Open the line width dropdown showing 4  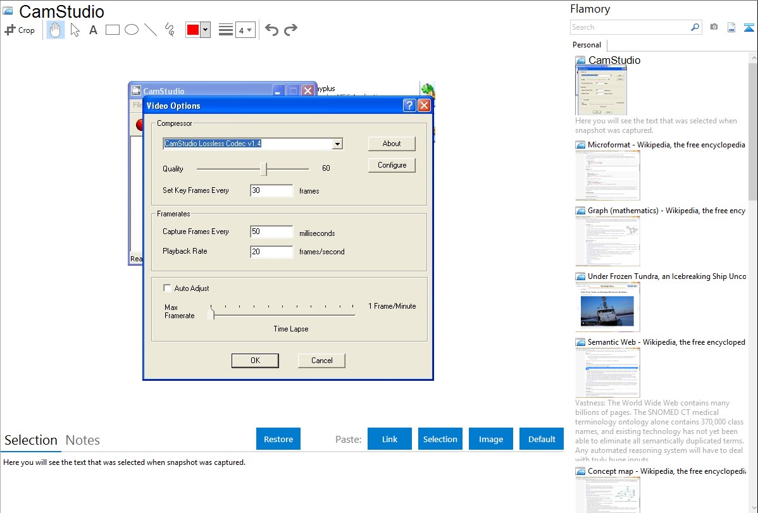245,30
